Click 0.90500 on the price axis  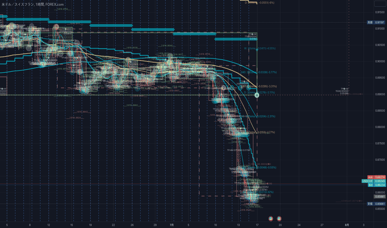(380, 45)
